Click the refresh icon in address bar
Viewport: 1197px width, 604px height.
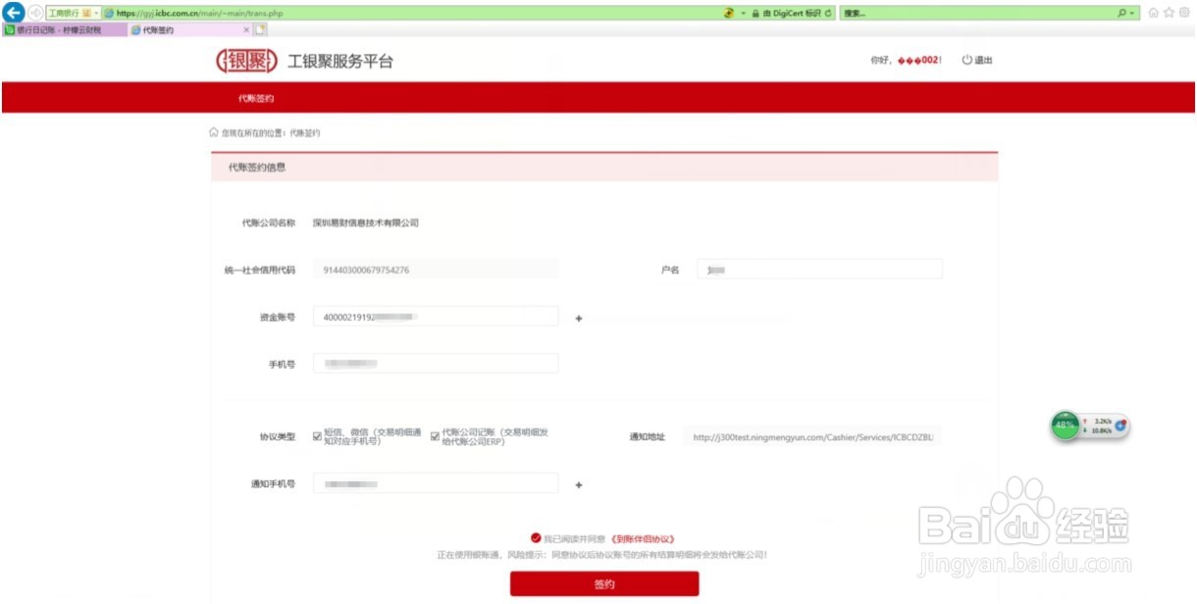point(830,13)
